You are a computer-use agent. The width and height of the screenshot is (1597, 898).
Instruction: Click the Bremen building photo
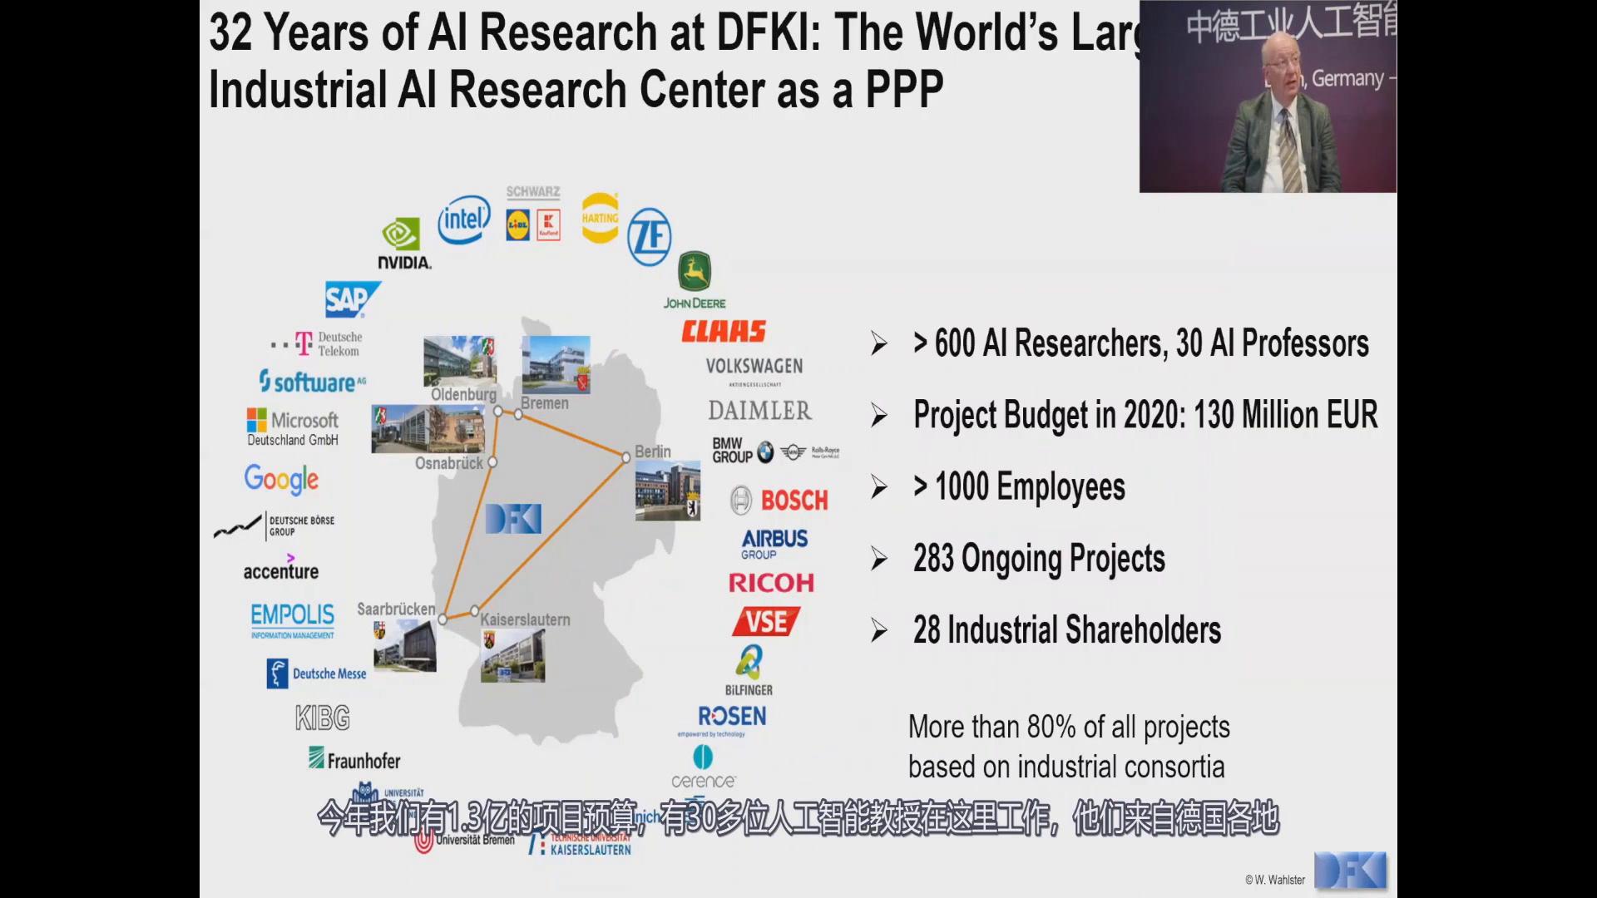tap(556, 364)
